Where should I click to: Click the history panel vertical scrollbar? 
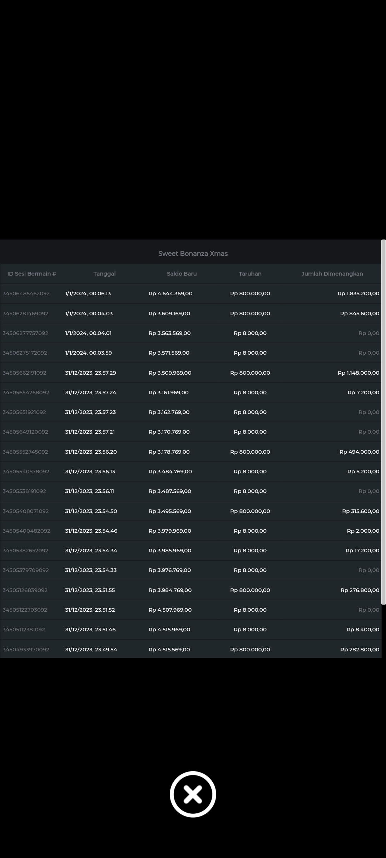coord(383,422)
